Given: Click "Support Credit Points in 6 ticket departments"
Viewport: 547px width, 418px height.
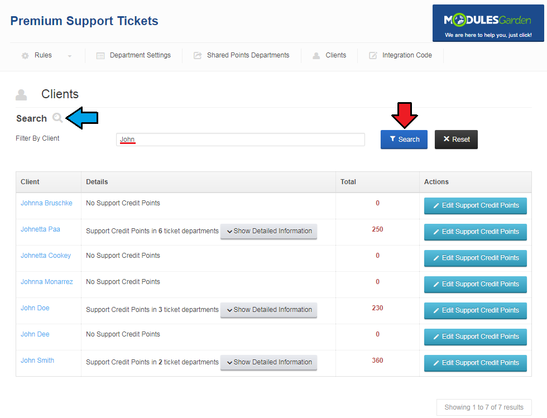Looking at the screenshot, I should coord(152,231).
